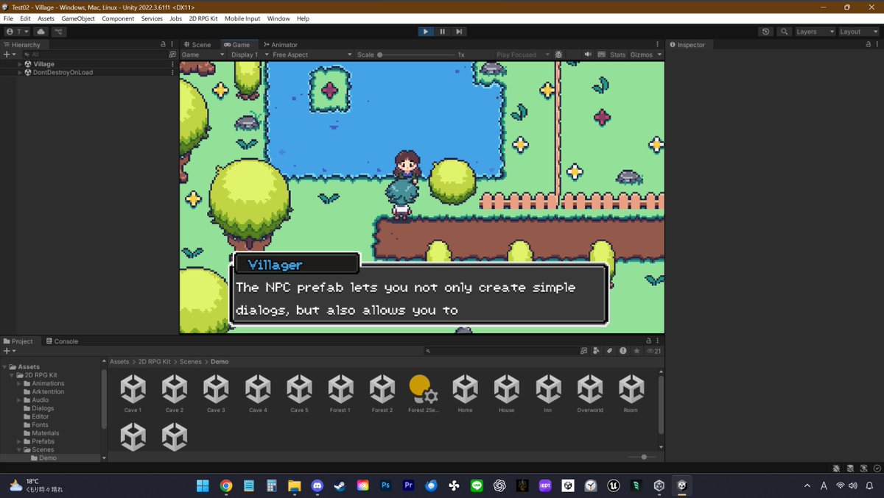Open the Project add (+) menu
The width and height of the screenshot is (884, 498).
9,351
